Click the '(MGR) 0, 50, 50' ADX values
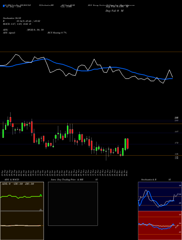The height and width of the screenshot is (240, 182). coord(35,30)
